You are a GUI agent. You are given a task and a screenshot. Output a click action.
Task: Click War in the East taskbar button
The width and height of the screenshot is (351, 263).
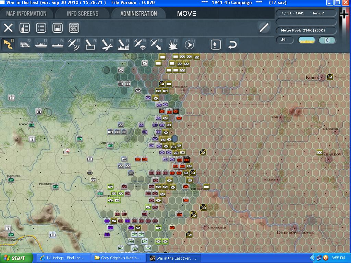pyautogui.click(x=173, y=258)
